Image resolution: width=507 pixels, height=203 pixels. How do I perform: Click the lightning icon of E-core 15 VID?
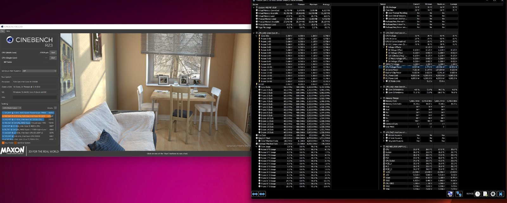(260, 81)
